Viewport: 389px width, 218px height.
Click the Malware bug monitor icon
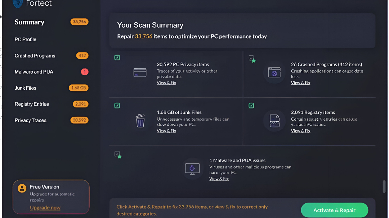[x=192, y=168]
